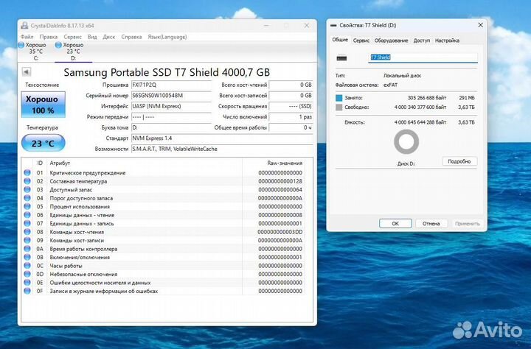The width and height of the screenshot is (531, 349).
Task: Click OK in the Properties dialog
Action: [x=395, y=224]
